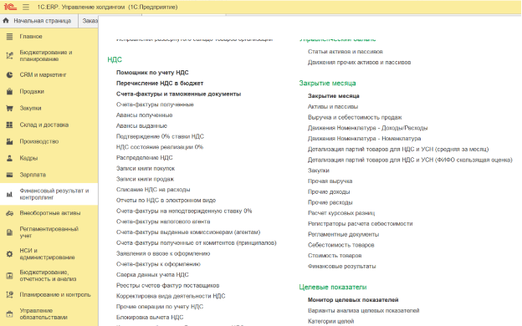
Task: Click the Планирование и контроль icon
Action: 10,295
